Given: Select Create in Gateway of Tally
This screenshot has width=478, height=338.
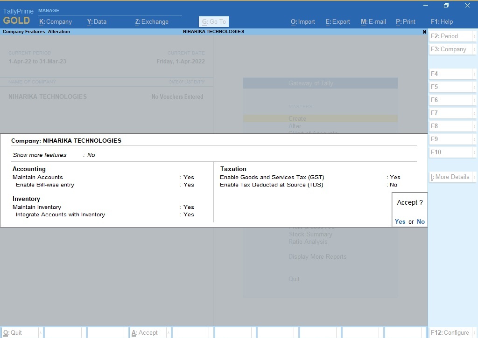Looking at the screenshot, I should (320, 118).
